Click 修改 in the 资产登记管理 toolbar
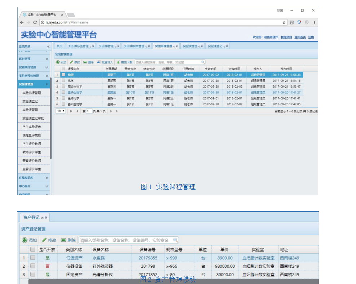The width and height of the screenshot is (356, 284). 49,240
